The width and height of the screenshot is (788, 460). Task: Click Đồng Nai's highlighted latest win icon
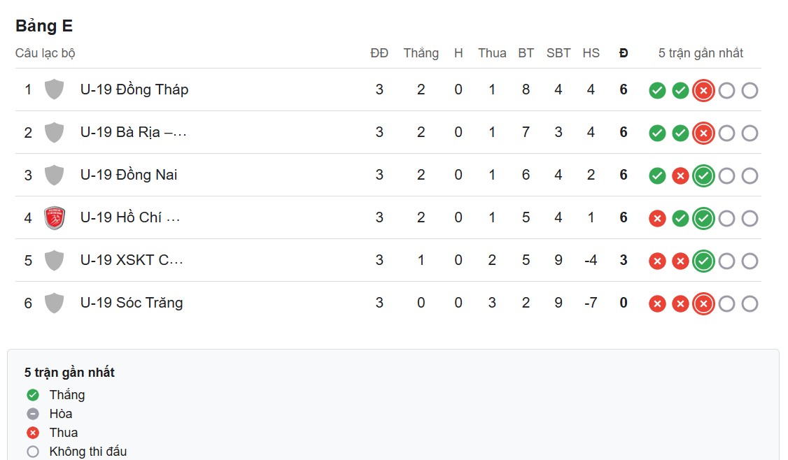point(703,176)
